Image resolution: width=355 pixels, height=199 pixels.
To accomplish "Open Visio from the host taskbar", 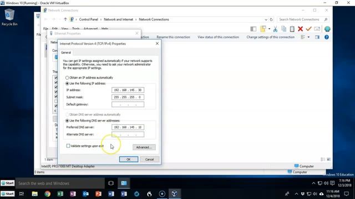I will pyautogui.click(x=124, y=194).
